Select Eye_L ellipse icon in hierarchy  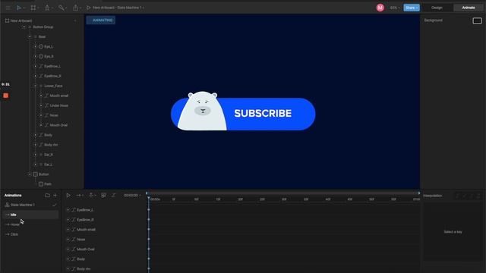(41, 46)
